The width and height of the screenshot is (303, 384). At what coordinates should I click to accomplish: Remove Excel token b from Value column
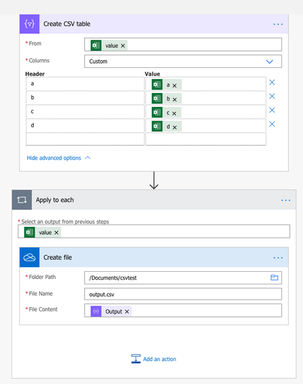[x=175, y=100]
